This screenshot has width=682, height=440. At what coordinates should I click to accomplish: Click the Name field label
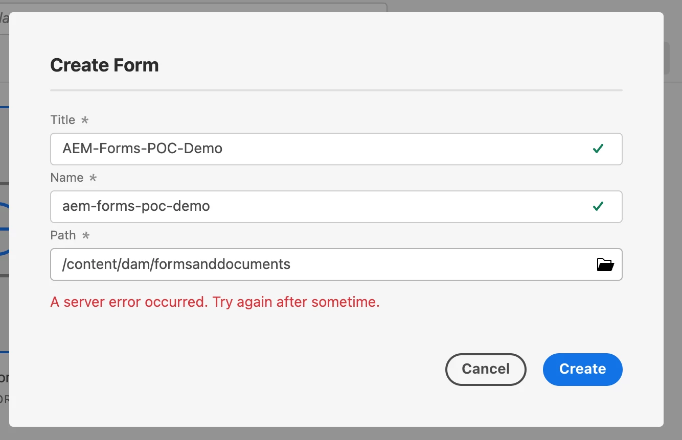66,178
